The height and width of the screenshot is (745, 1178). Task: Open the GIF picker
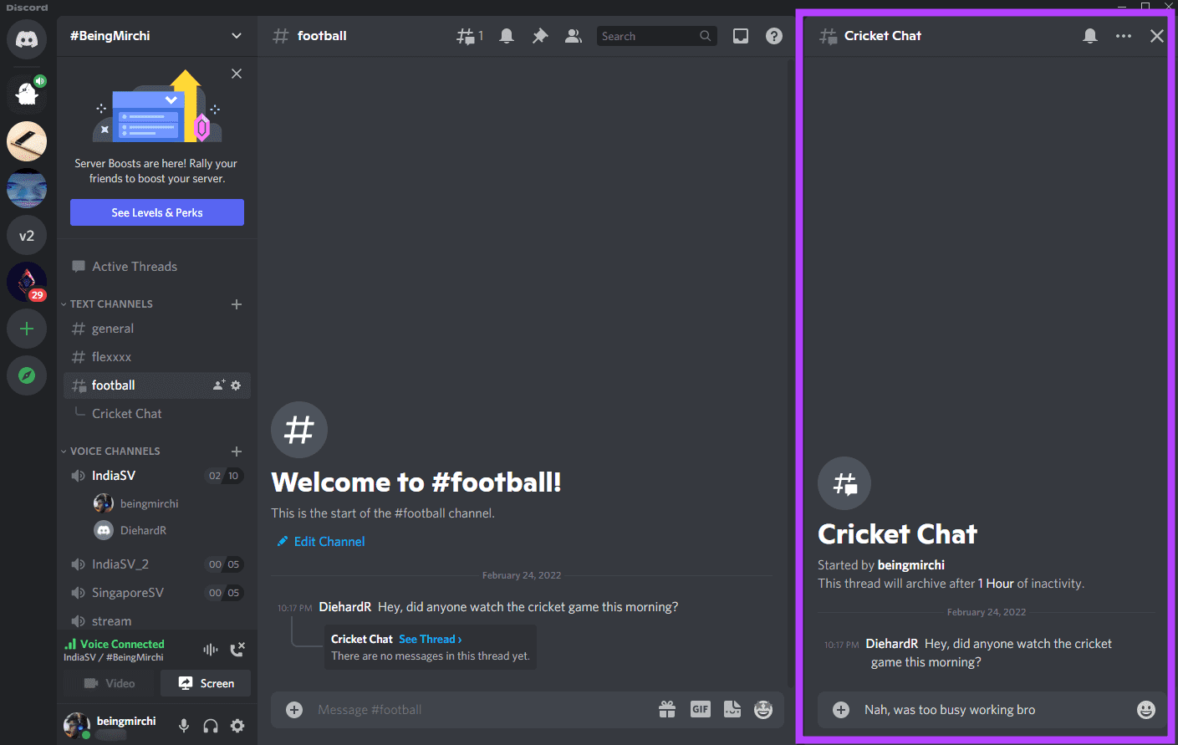pos(701,710)
